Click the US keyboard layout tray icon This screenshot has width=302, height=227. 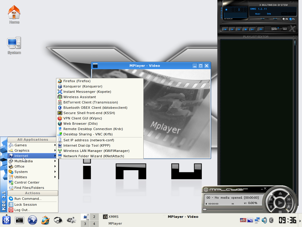coord(243,220)
